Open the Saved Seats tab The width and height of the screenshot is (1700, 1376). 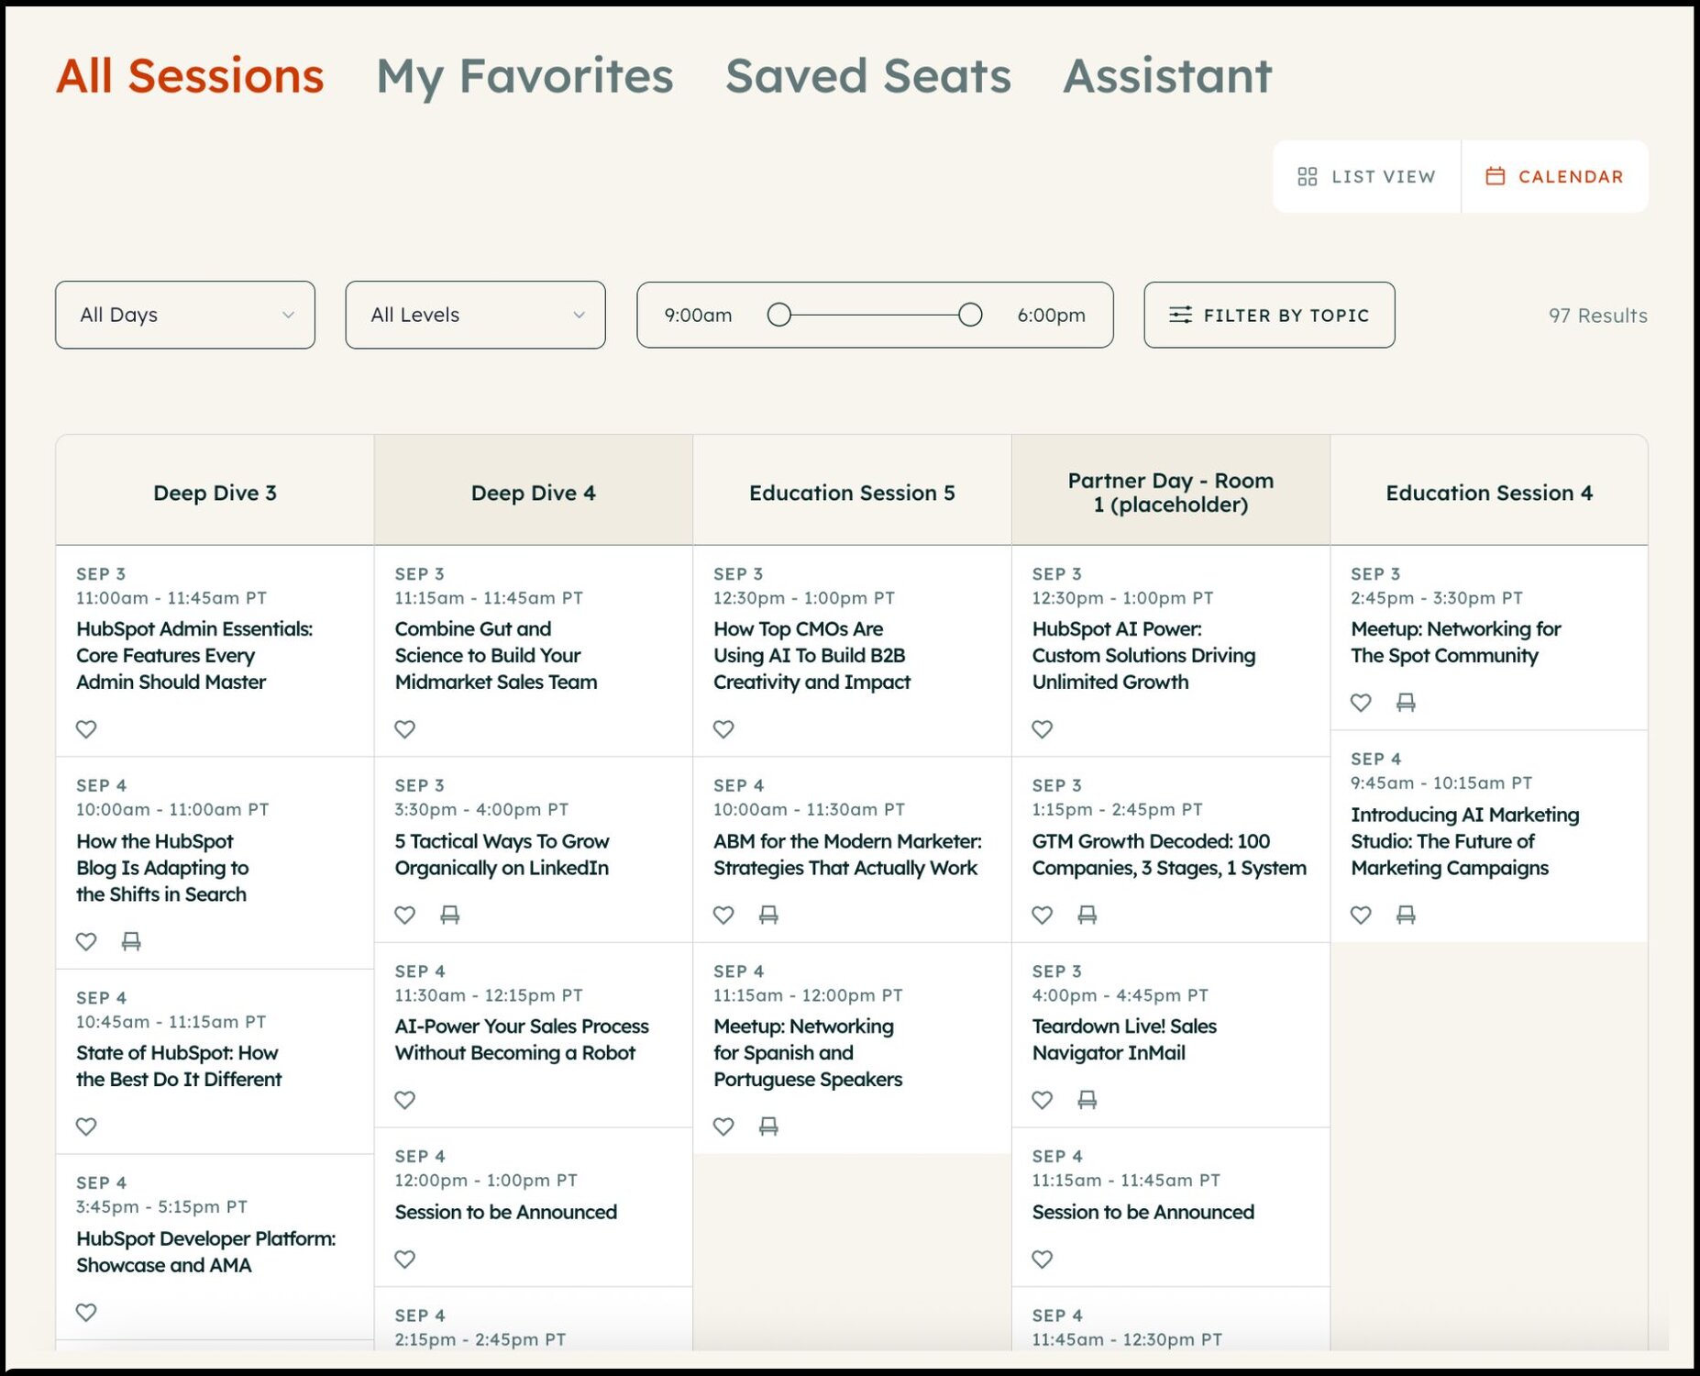pyautogui.click(x=868, y=75)
